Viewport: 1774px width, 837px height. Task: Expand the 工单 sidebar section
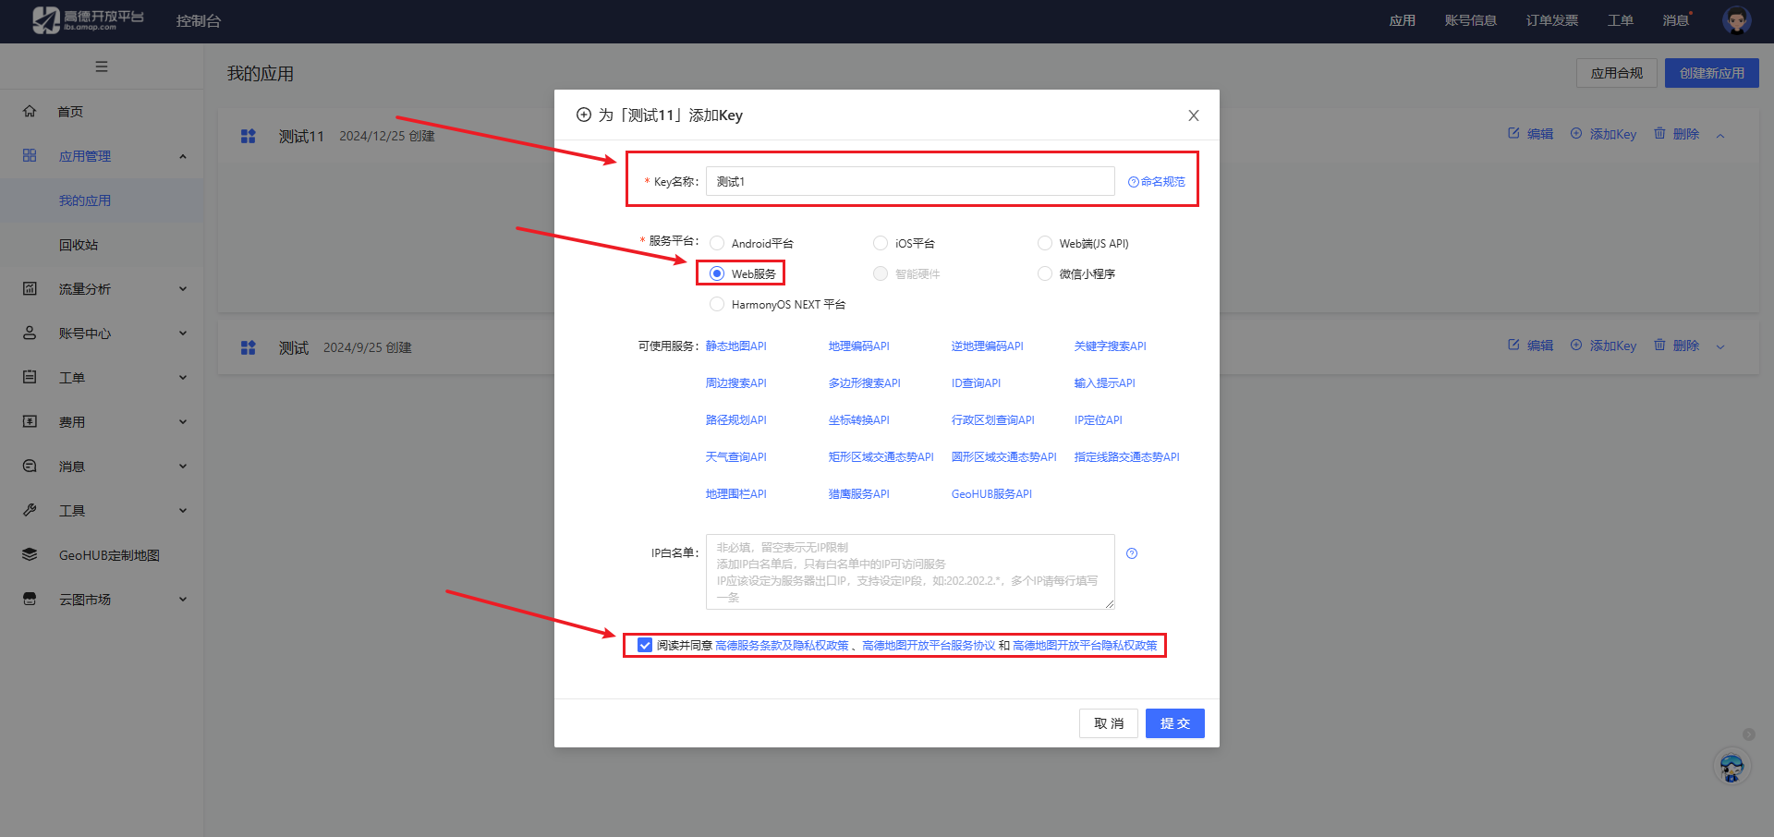coord(183,378)
